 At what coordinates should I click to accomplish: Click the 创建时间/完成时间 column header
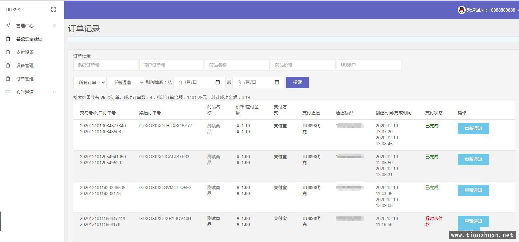[x=393, y=113]
